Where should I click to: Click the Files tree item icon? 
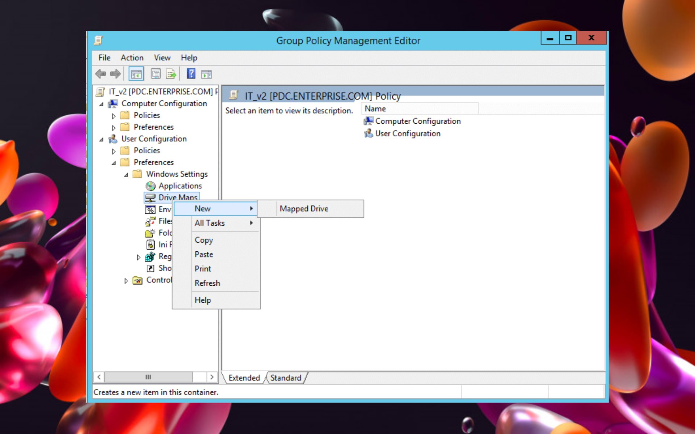150,221
